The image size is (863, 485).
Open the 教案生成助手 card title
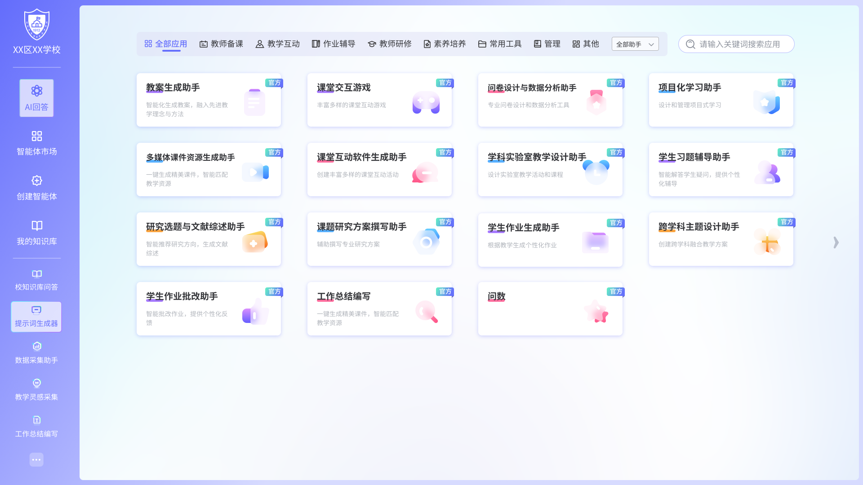pos(173,88)
